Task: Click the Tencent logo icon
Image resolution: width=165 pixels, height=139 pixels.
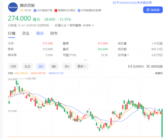Action: click(x=13, y=7)
